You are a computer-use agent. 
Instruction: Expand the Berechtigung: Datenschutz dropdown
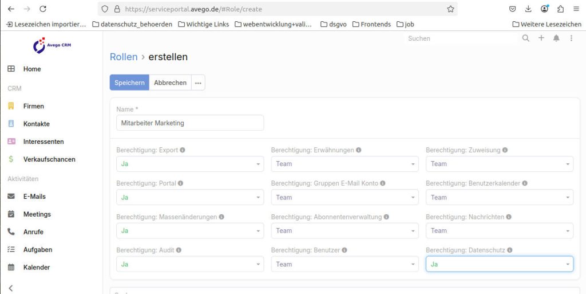tap(499, 264)
